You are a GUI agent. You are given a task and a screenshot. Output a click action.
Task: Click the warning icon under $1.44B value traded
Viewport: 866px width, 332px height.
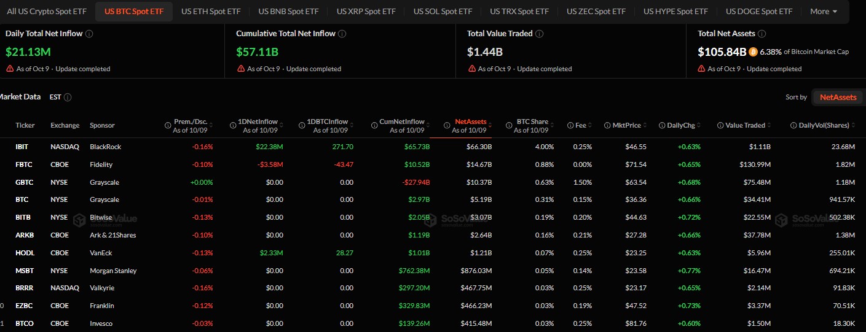pyautogui.click(x=471, y=69)
